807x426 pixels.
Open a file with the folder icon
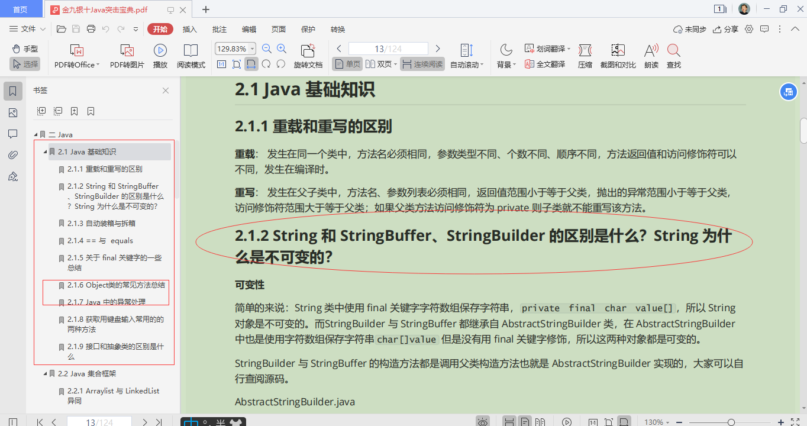pos(61,29)
